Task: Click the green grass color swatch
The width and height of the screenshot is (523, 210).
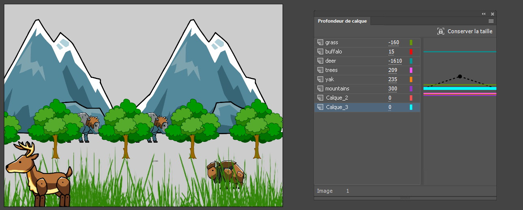Action: tap(411, 42)
